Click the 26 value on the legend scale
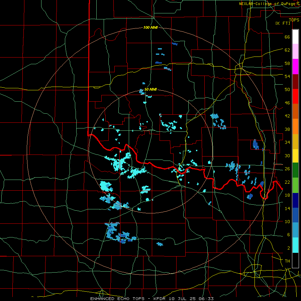Image resolution: width=301 pixels, height=301 pixels. click(287, 169)
